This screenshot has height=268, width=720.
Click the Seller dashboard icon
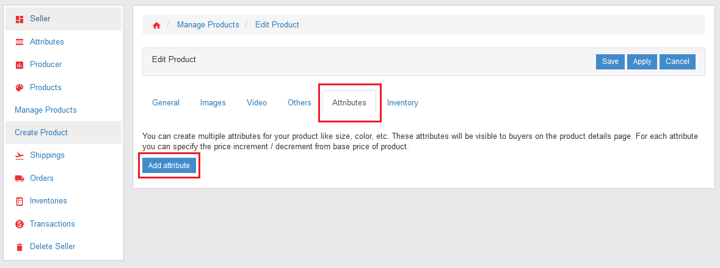pos(19,19)
